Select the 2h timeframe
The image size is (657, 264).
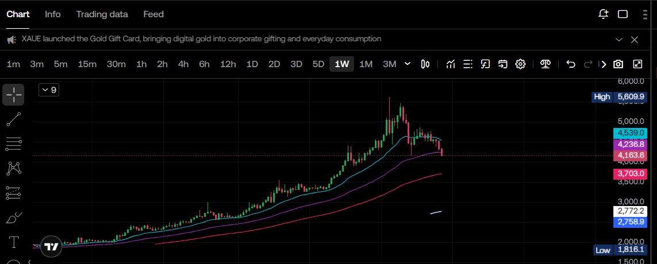(162, 64)
